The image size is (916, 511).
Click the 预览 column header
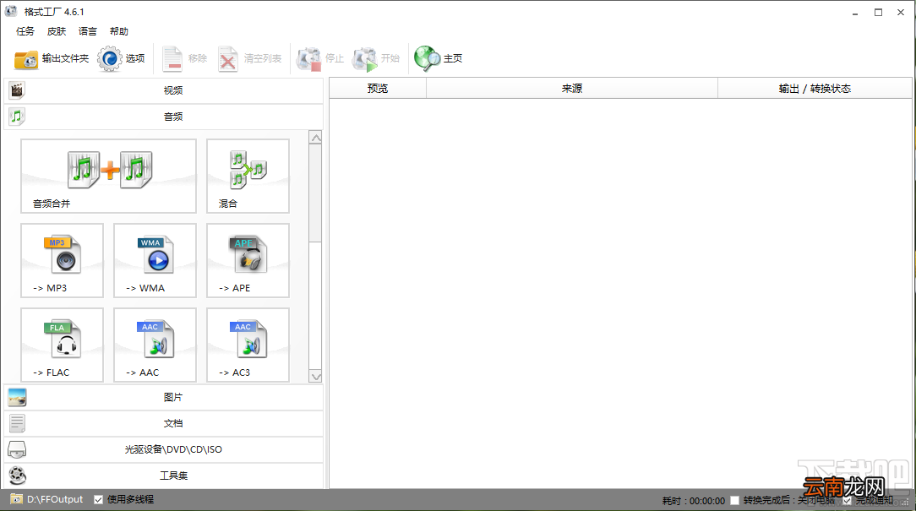pos(378,88)
